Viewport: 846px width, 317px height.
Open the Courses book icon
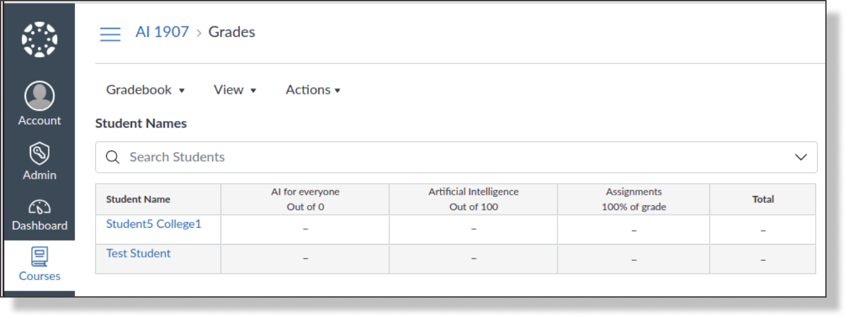[x=39, y=256]
